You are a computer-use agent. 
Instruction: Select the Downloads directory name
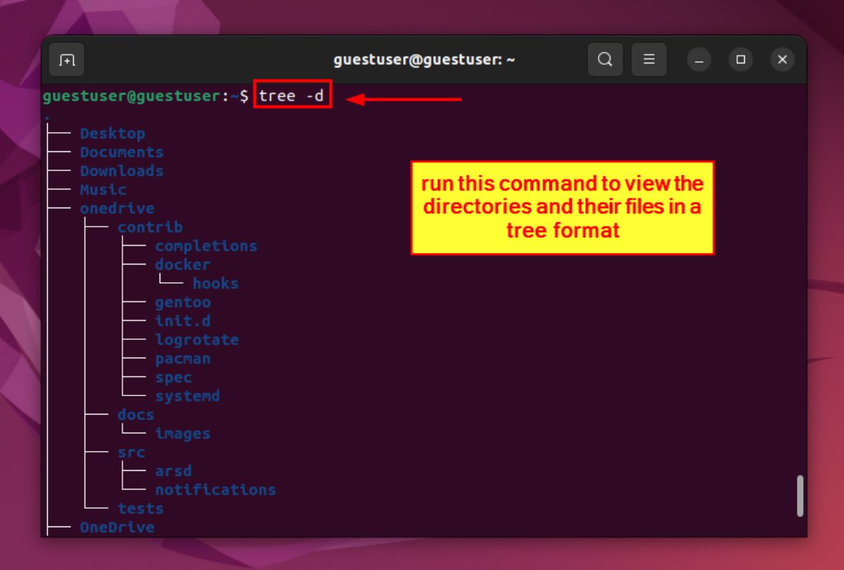click(122, 170)
